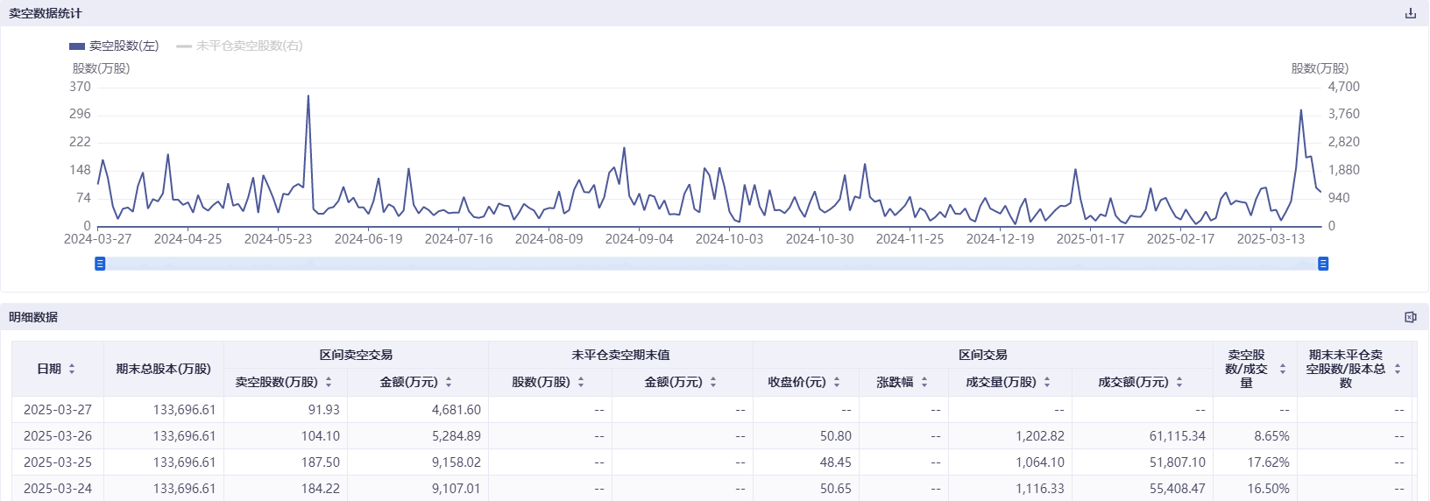
Task: Click the right handle of date range slider
Action: 1323,264
